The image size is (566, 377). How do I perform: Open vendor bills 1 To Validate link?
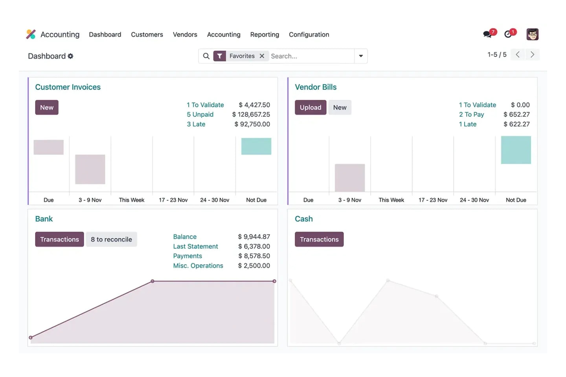(x=478, y=105)
